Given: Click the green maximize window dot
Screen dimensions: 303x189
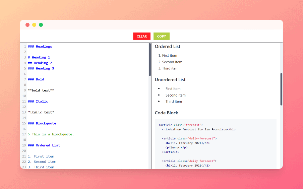Looking at the screenshot, I should tap(41, 25).
